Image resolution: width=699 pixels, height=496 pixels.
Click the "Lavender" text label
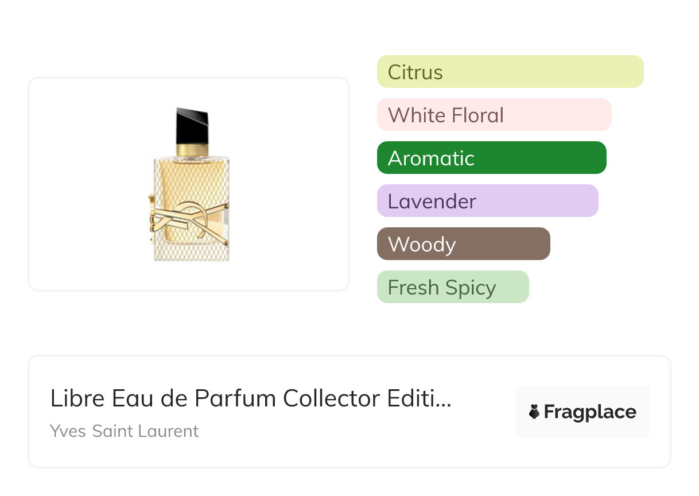432,201
